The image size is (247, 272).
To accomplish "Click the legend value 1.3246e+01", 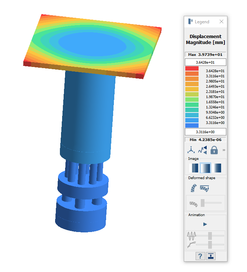I will [215, 107].
